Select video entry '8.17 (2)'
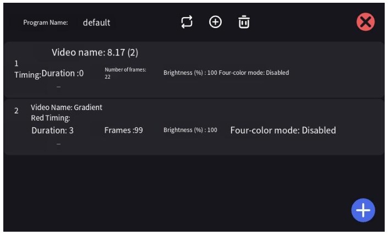388x235 pixels. 194,69
